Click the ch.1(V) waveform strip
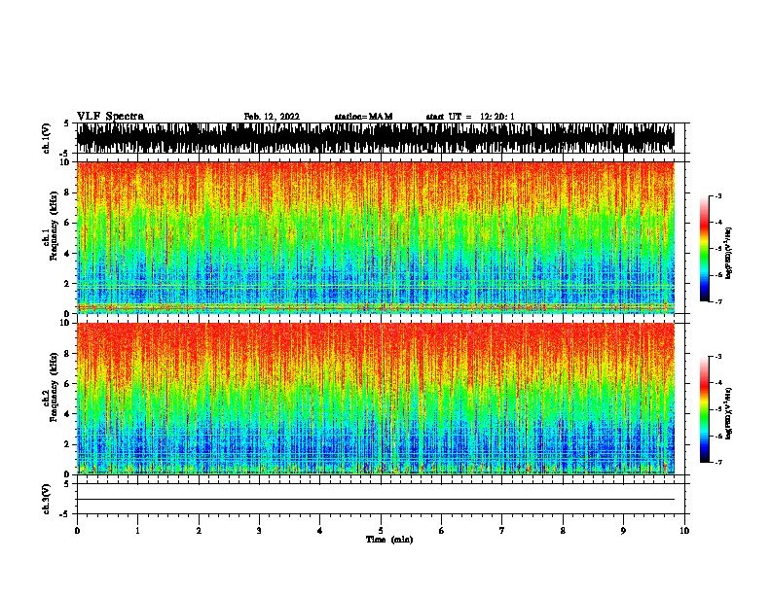Image resolution: width=771 pixels, height=595 pixels. click(376, 138)
